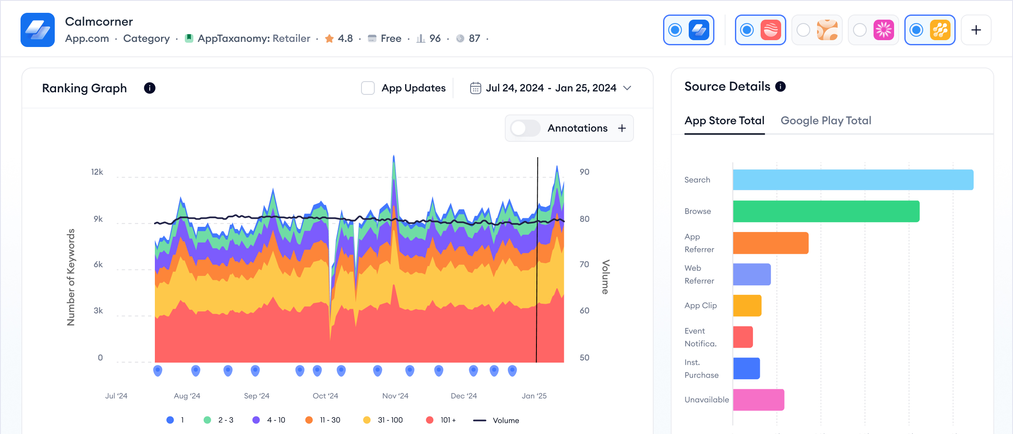Click the Browse source bar
The width and height of the screenshot is (1013, 434).
(826, 211)
